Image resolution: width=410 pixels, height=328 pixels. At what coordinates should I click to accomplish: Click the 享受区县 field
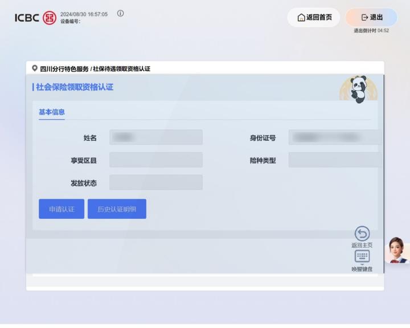(155, 160)
